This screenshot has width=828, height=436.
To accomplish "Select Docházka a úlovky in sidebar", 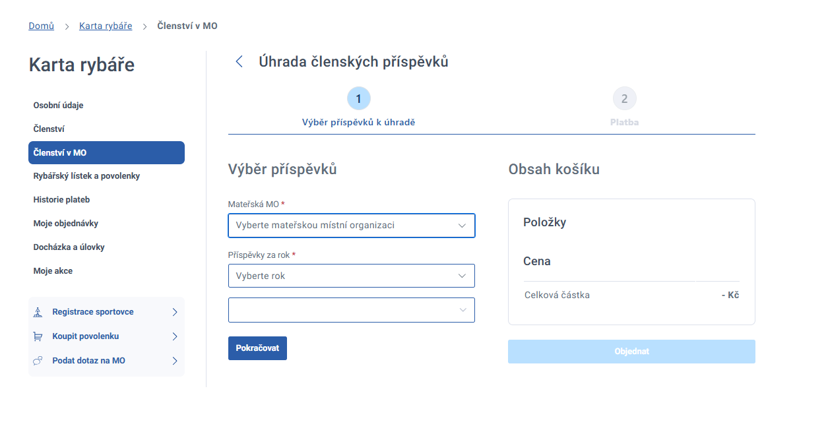I will coord(69,247).
